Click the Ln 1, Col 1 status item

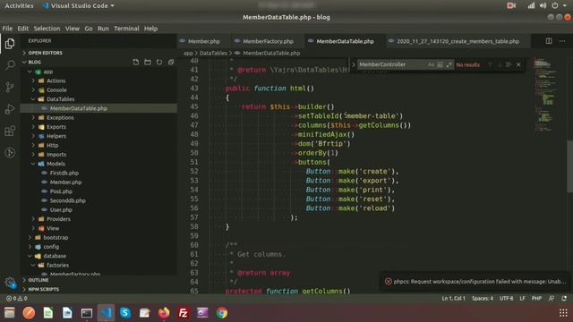(454, 298)
